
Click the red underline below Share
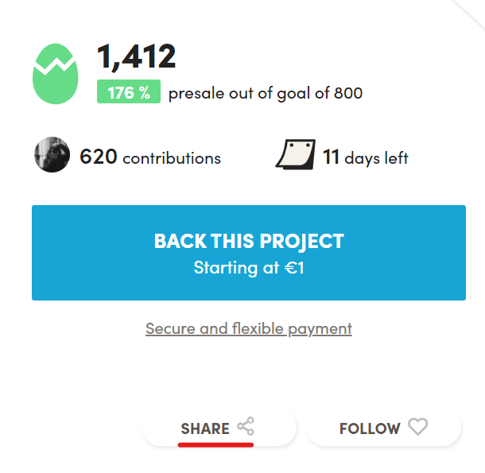[215, 445]
